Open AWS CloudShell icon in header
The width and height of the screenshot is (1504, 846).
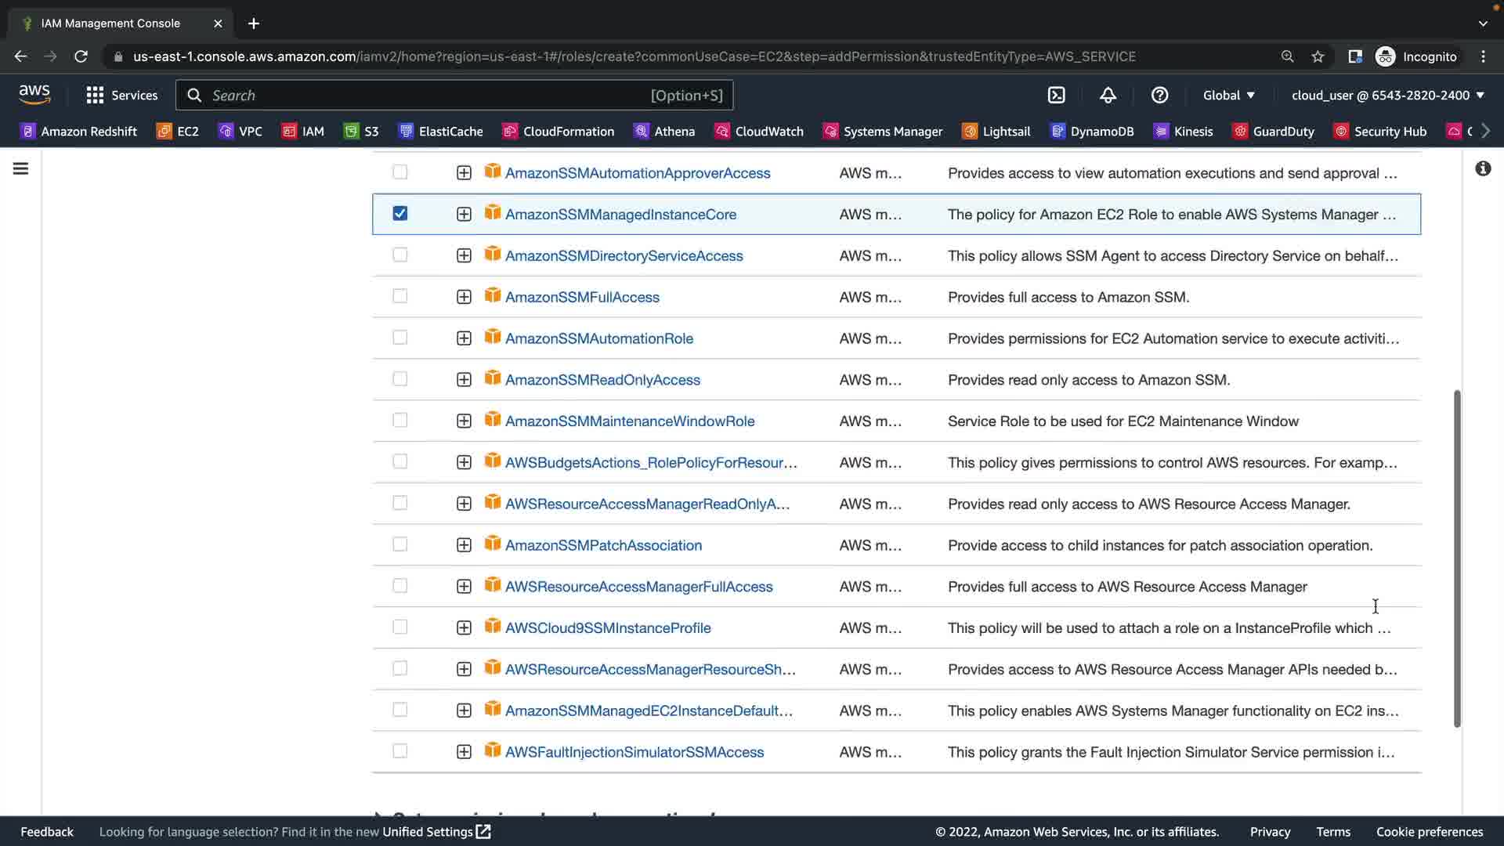[x=1056, y=95]
